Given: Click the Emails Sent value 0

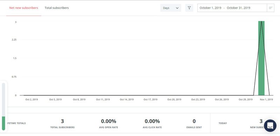Looking at the screenshot, I should 194,121.
